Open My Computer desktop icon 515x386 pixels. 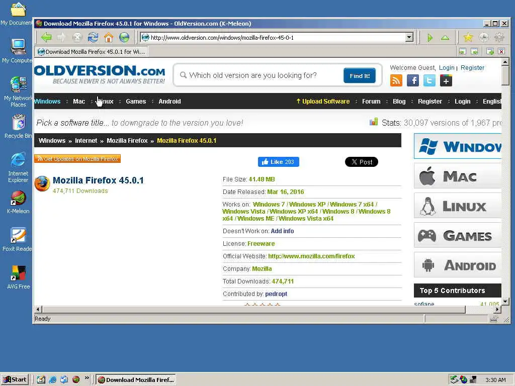17,51
